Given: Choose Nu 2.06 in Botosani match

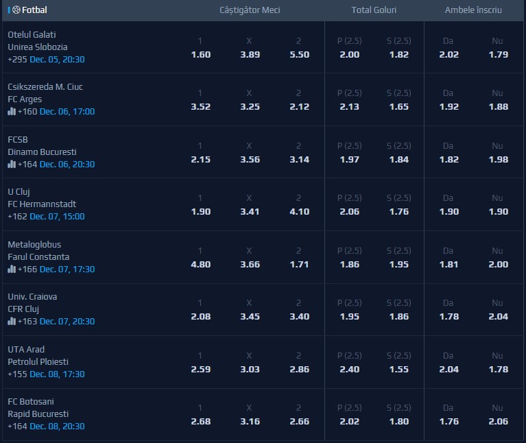Looking at the screenshot, I should (498, 421).
